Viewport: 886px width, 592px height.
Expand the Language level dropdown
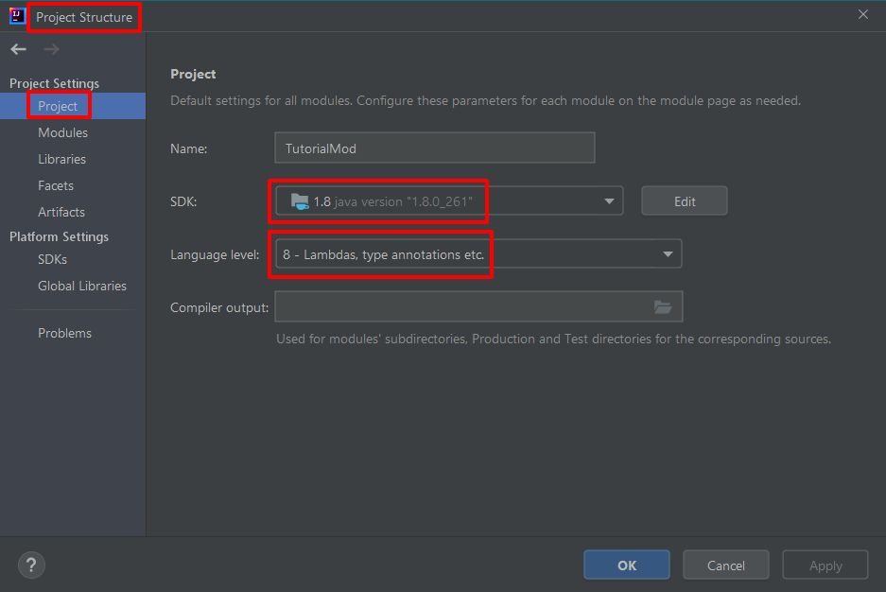(668, 253)
